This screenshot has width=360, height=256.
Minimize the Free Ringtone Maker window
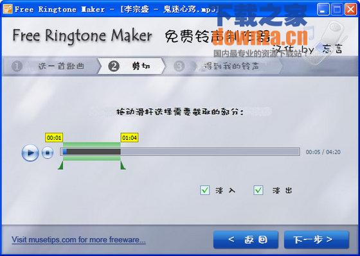(323, 9)
